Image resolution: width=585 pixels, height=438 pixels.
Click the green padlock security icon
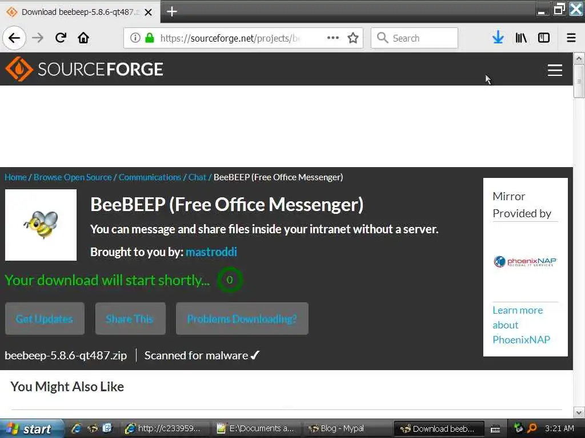150,38
